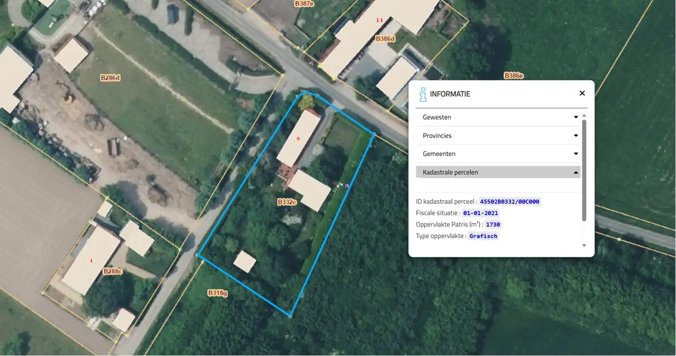Click parcel label B288c on map

point(112,272)
